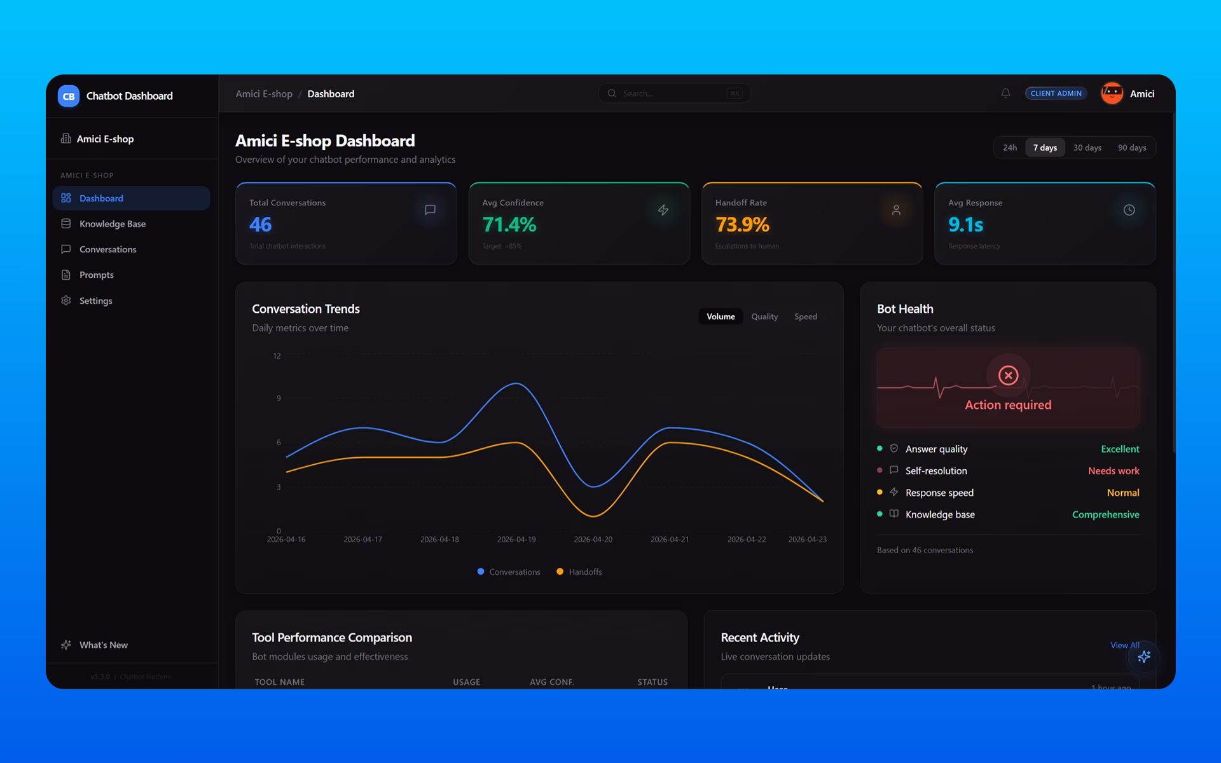Click the Handoff Rate person icon
Image resolution: width=1221 pixels, height=763 pixels.
(896, 210)
